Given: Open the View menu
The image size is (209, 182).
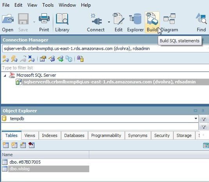Looking at the screenshot, I should 32,5.
